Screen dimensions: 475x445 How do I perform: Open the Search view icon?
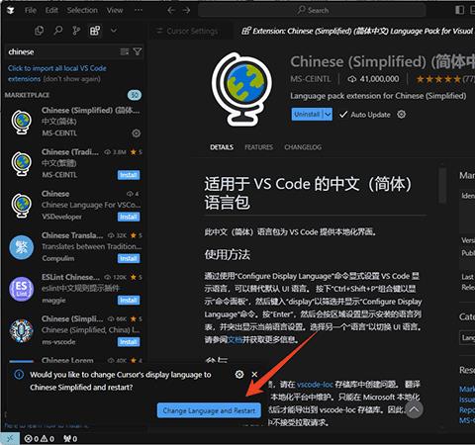coord(58,31)
